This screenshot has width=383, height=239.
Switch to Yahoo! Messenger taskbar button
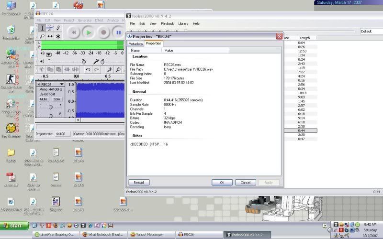(x=151, y=235)
